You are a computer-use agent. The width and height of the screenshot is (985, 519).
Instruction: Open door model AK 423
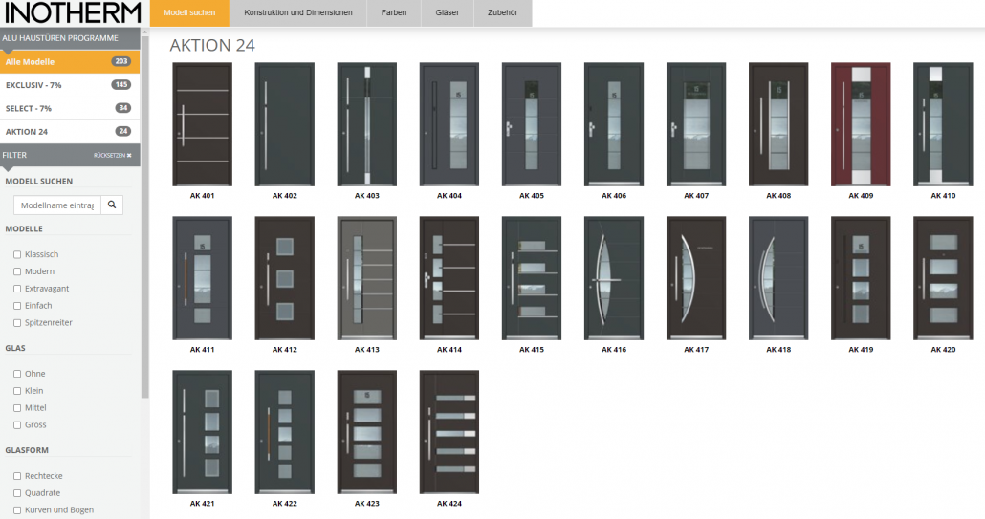(x=367, y=432)
